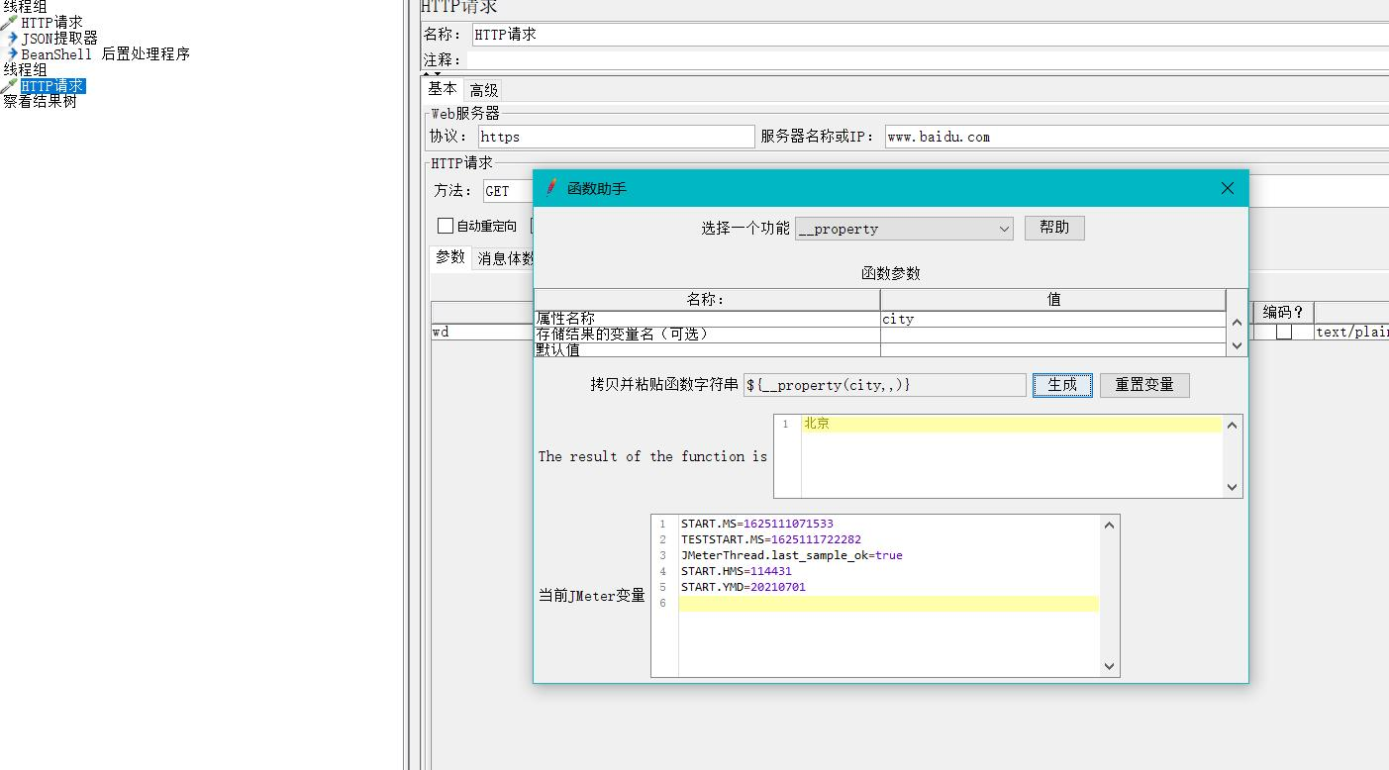Image resolution: width=1389 pixels, height=770 pixels.
Task: Click the 帮助 button
Action: point(1054,228)
